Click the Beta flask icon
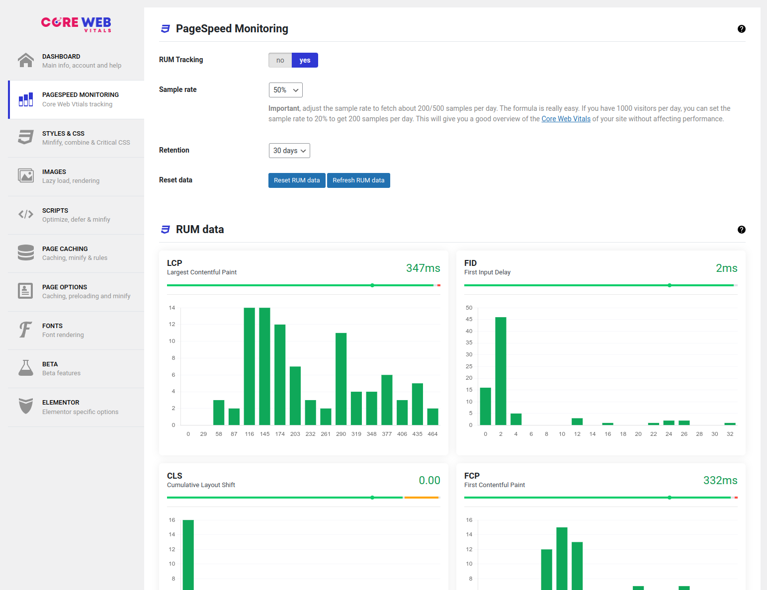The image size is (767, 590). pyautogui.click(x=26, y=368)
